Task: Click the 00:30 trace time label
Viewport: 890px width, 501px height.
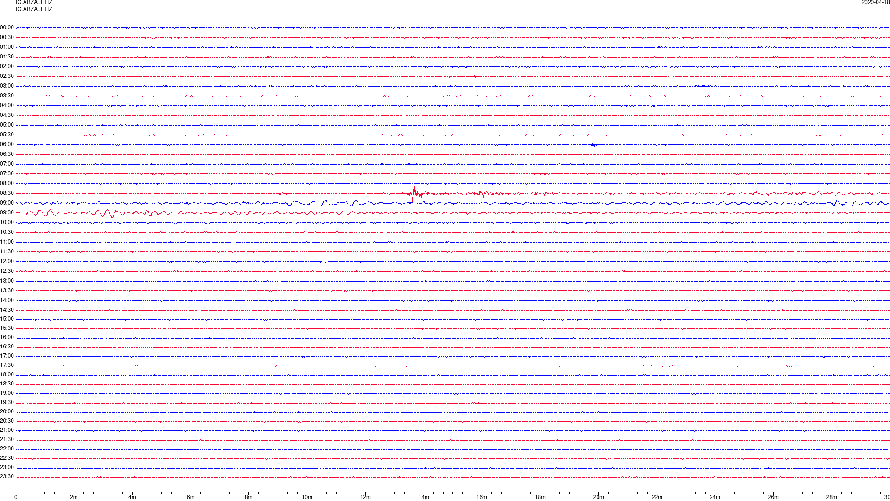Action: coord(7,38)
